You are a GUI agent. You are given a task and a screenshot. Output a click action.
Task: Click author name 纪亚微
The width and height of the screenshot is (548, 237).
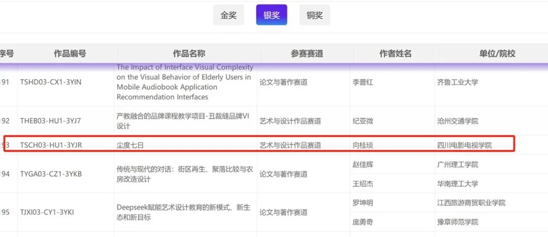coord(363,121)
